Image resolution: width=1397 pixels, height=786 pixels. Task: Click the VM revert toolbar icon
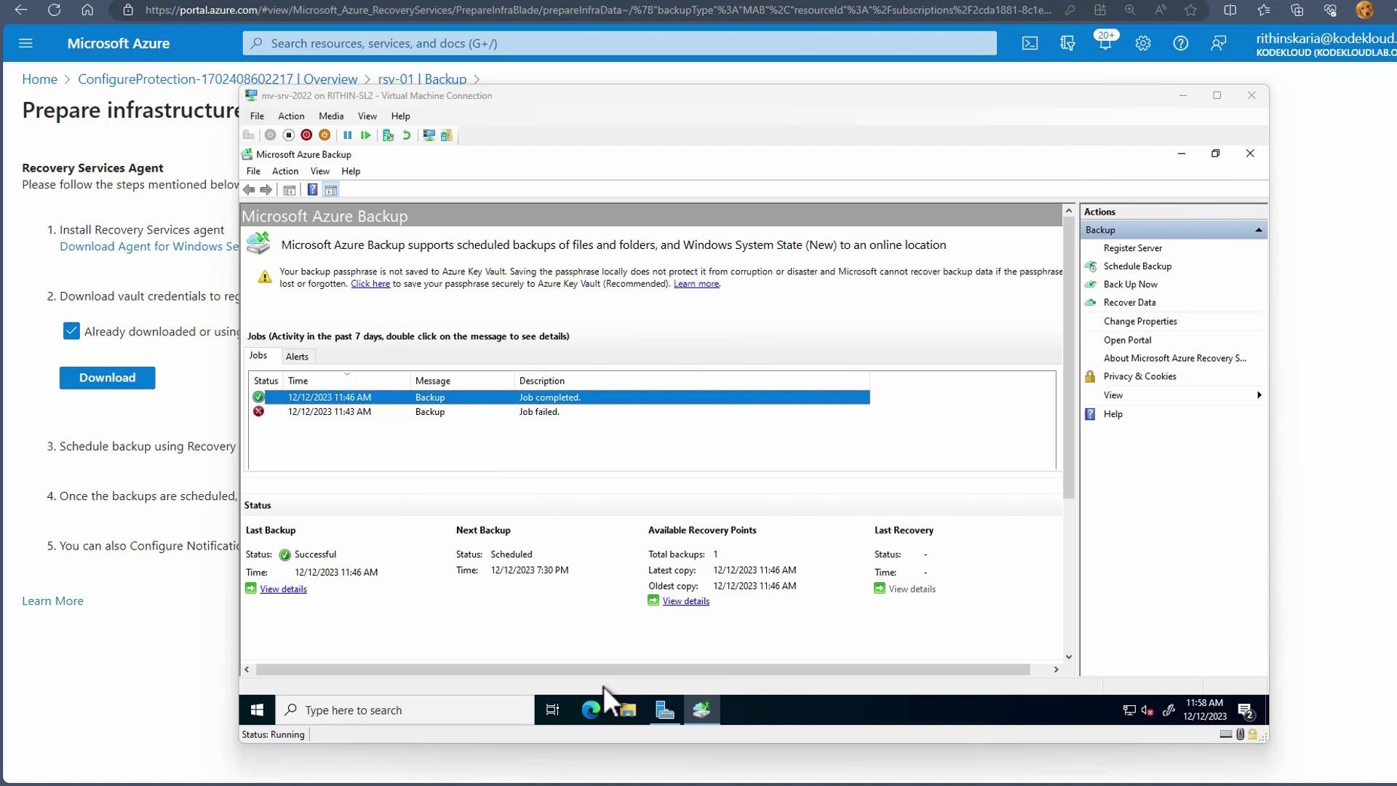tap(406, 135)
